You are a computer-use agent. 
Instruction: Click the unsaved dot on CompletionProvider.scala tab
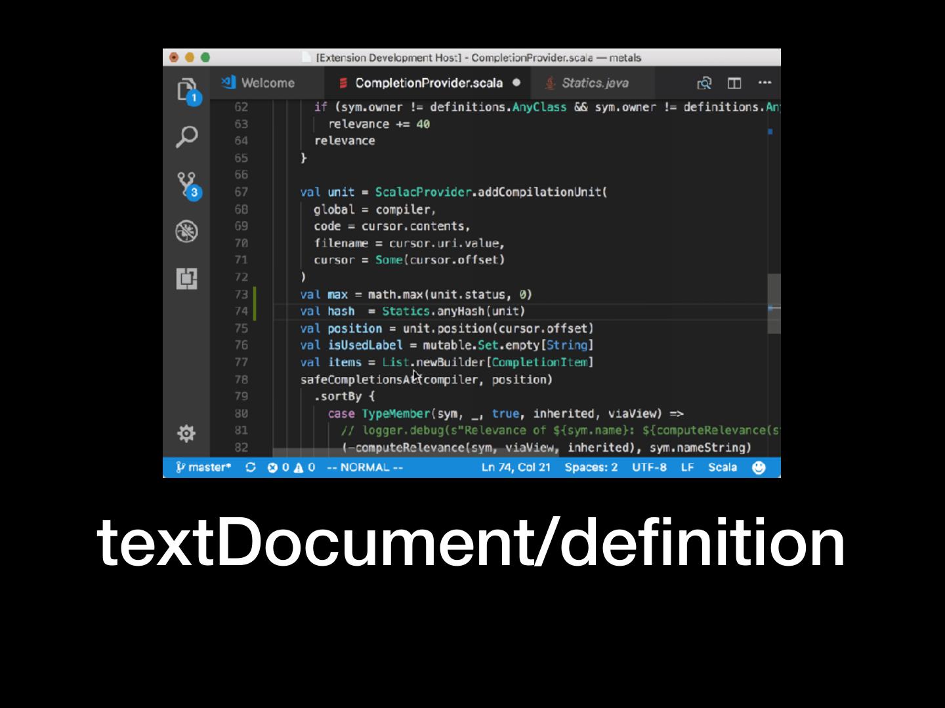[x=516, y=83]
